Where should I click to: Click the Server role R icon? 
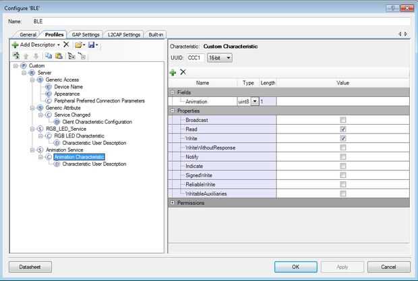coord(32,73)
